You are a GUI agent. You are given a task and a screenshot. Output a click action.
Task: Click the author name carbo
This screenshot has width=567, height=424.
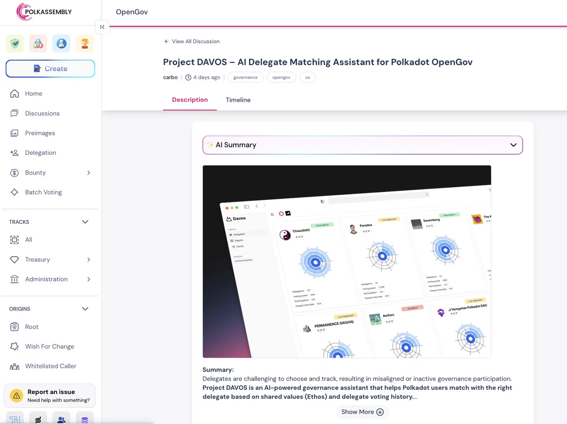point(170,77)
